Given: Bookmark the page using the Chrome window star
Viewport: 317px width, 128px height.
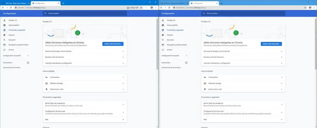Looking at the screenshot, I should [x=141, y=8].
